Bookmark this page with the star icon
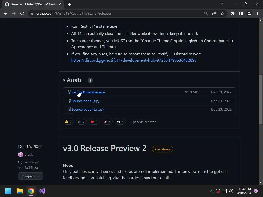263x197 pixels. tap(222, 13)
